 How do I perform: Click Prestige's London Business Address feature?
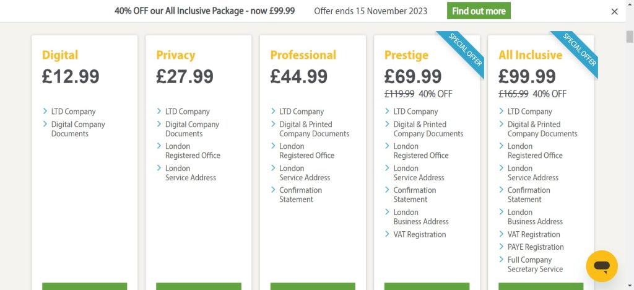420,217
